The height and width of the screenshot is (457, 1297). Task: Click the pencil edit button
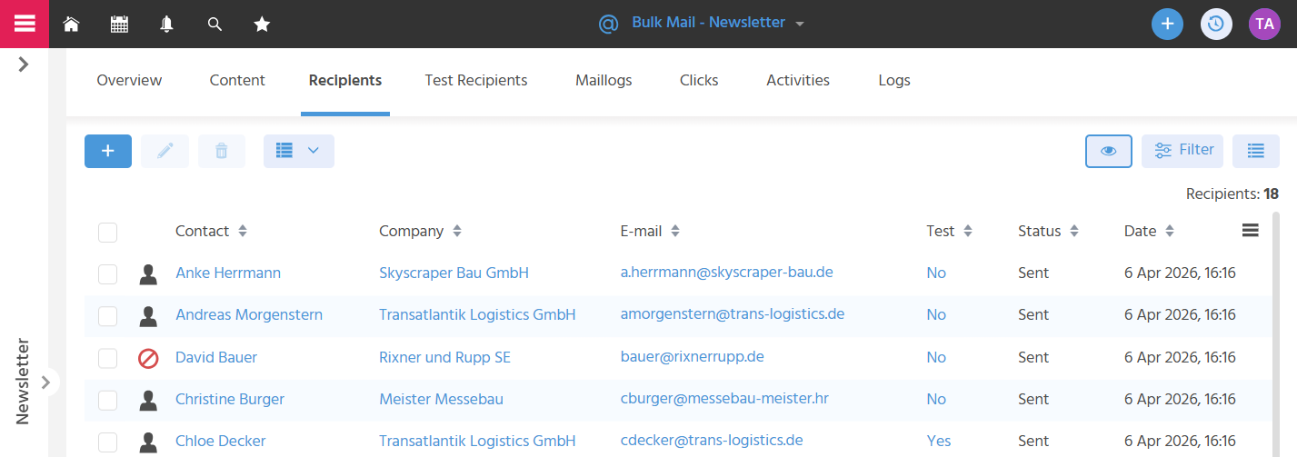tap(165, 151)
